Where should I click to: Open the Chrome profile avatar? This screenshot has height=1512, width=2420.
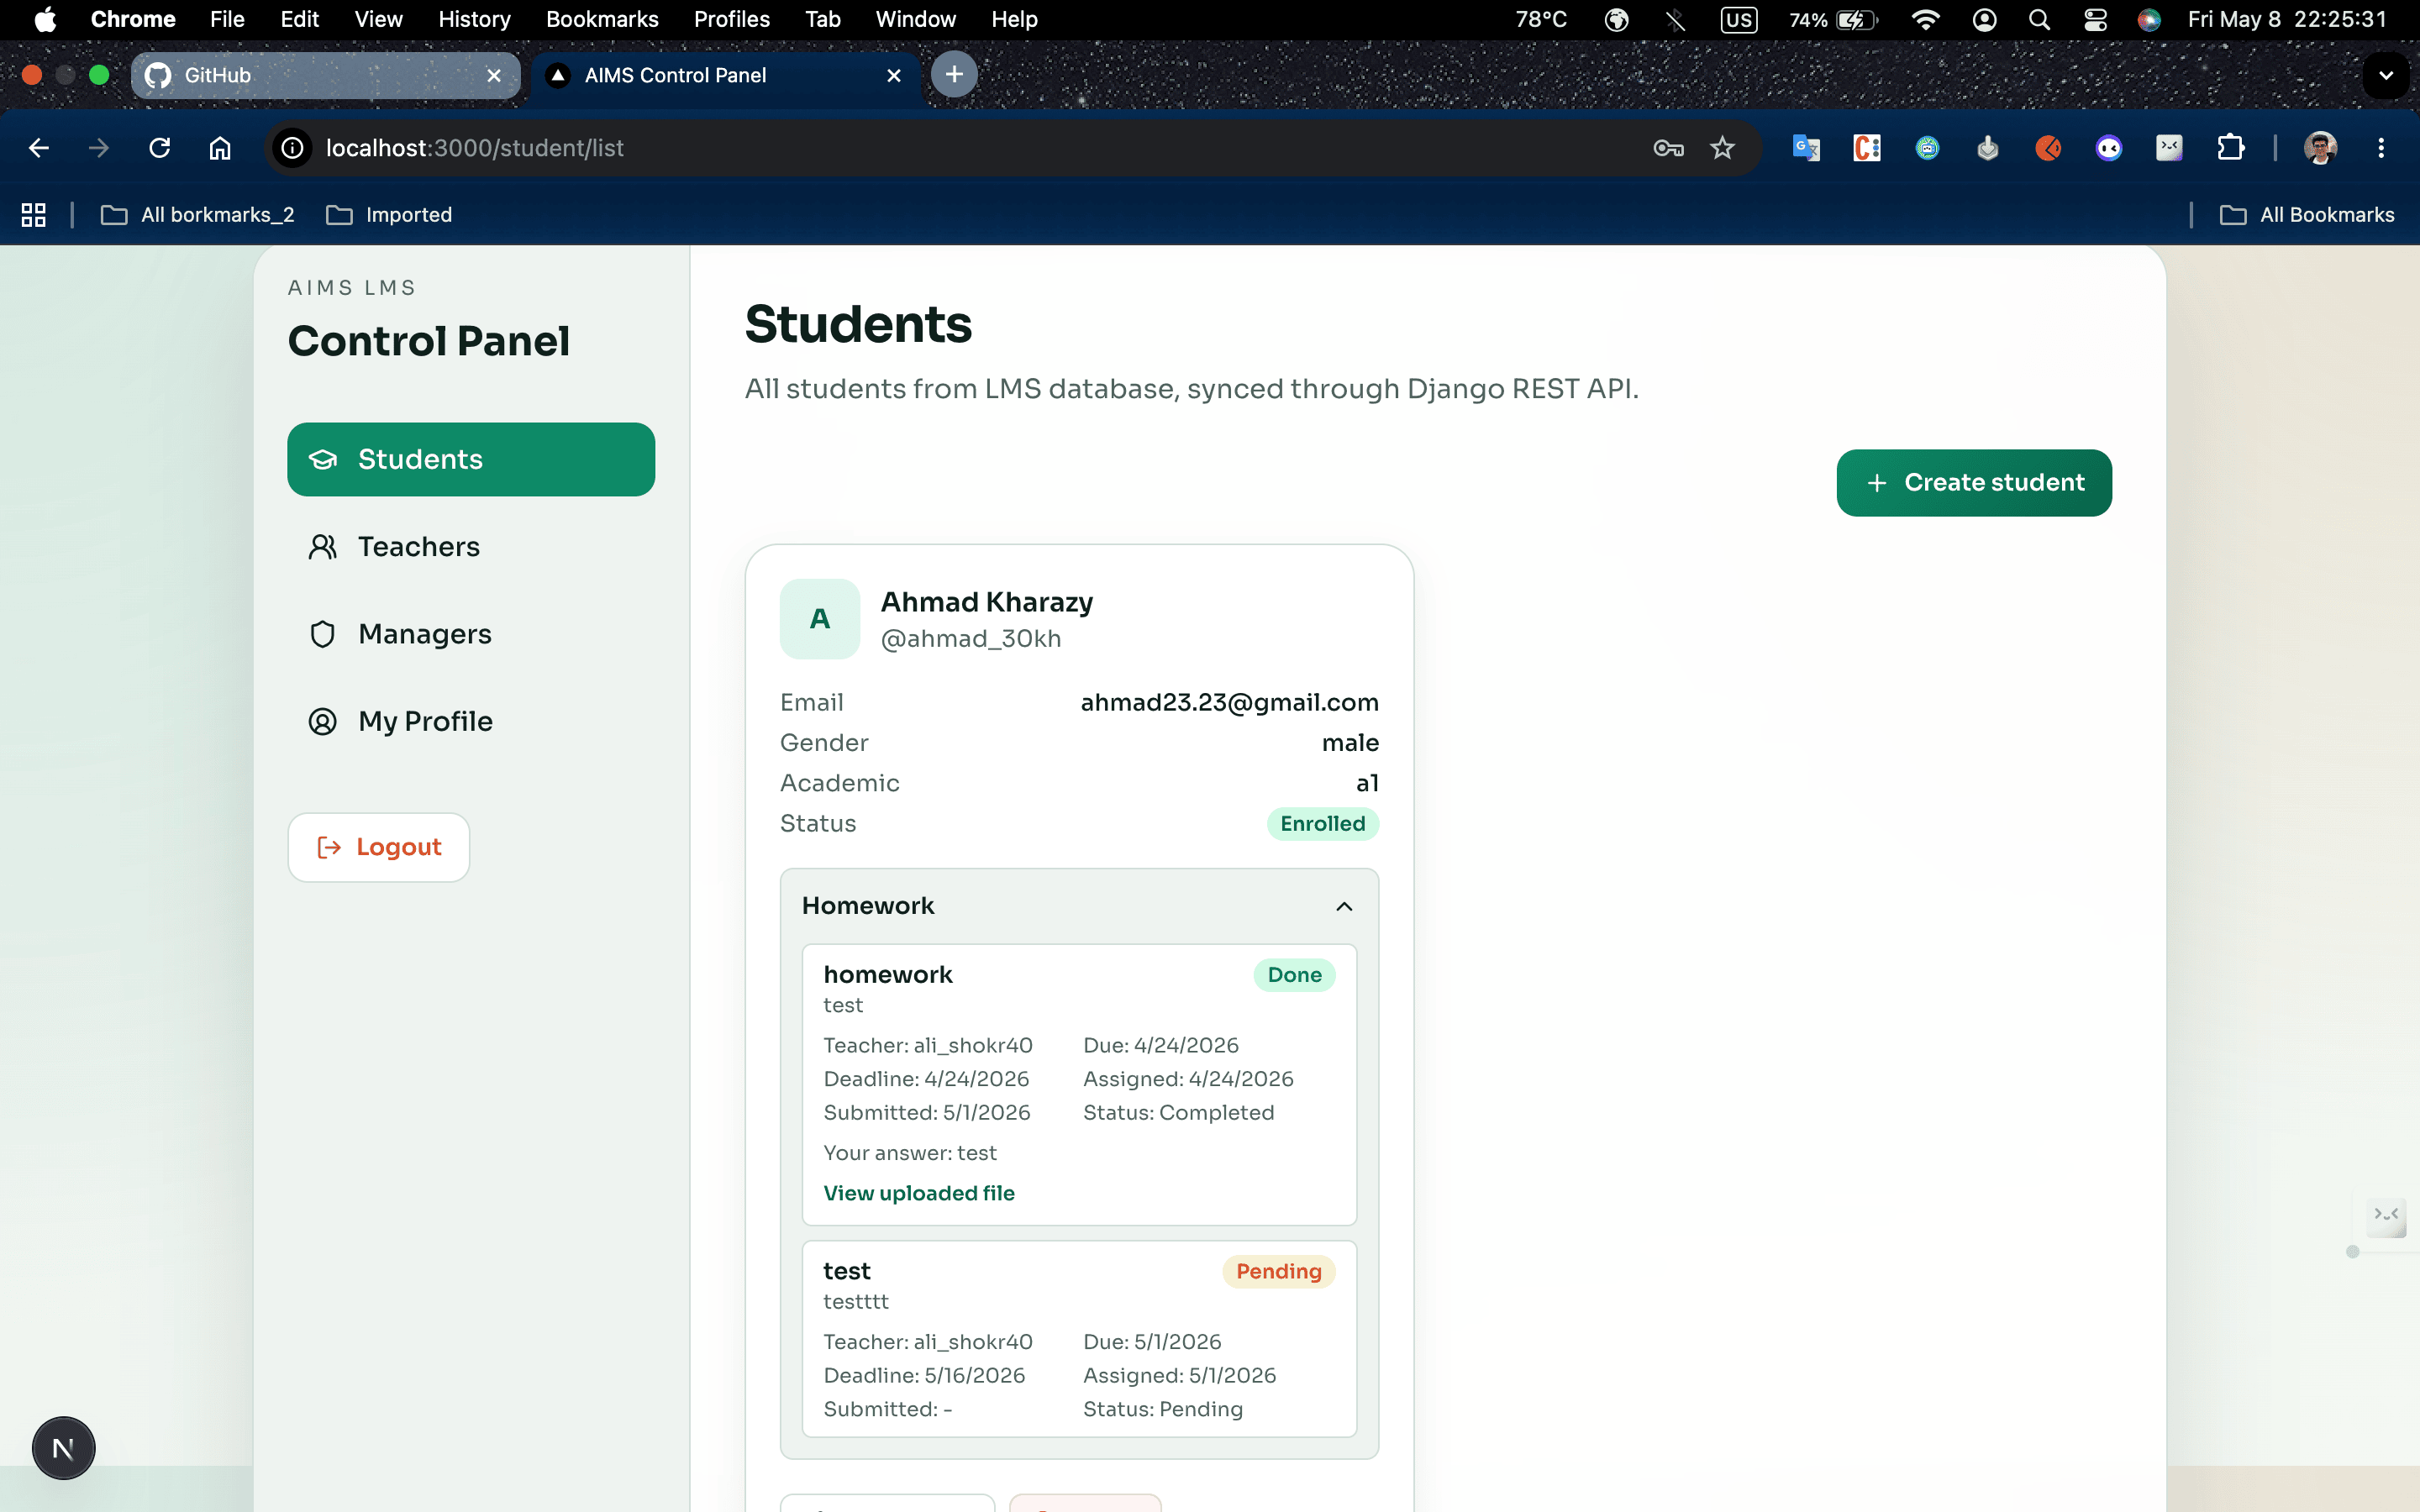[2320, 148]
